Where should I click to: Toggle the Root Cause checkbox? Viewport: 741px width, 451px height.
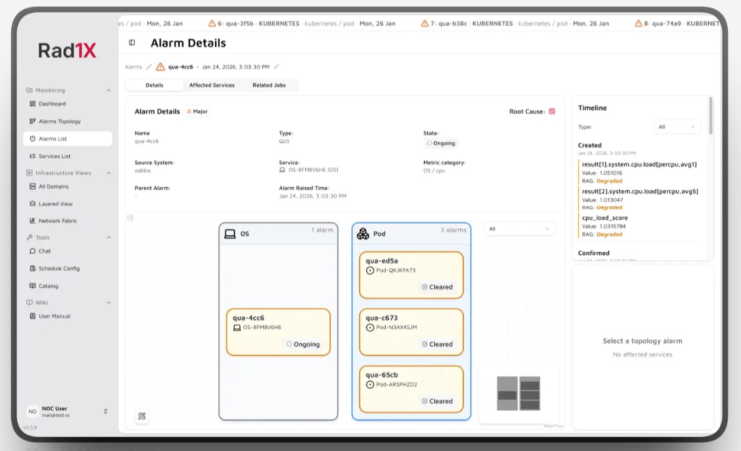pyautogui.click(x=552, y=111)
